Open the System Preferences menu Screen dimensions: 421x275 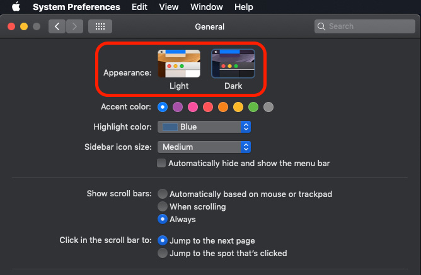(76, 7)
